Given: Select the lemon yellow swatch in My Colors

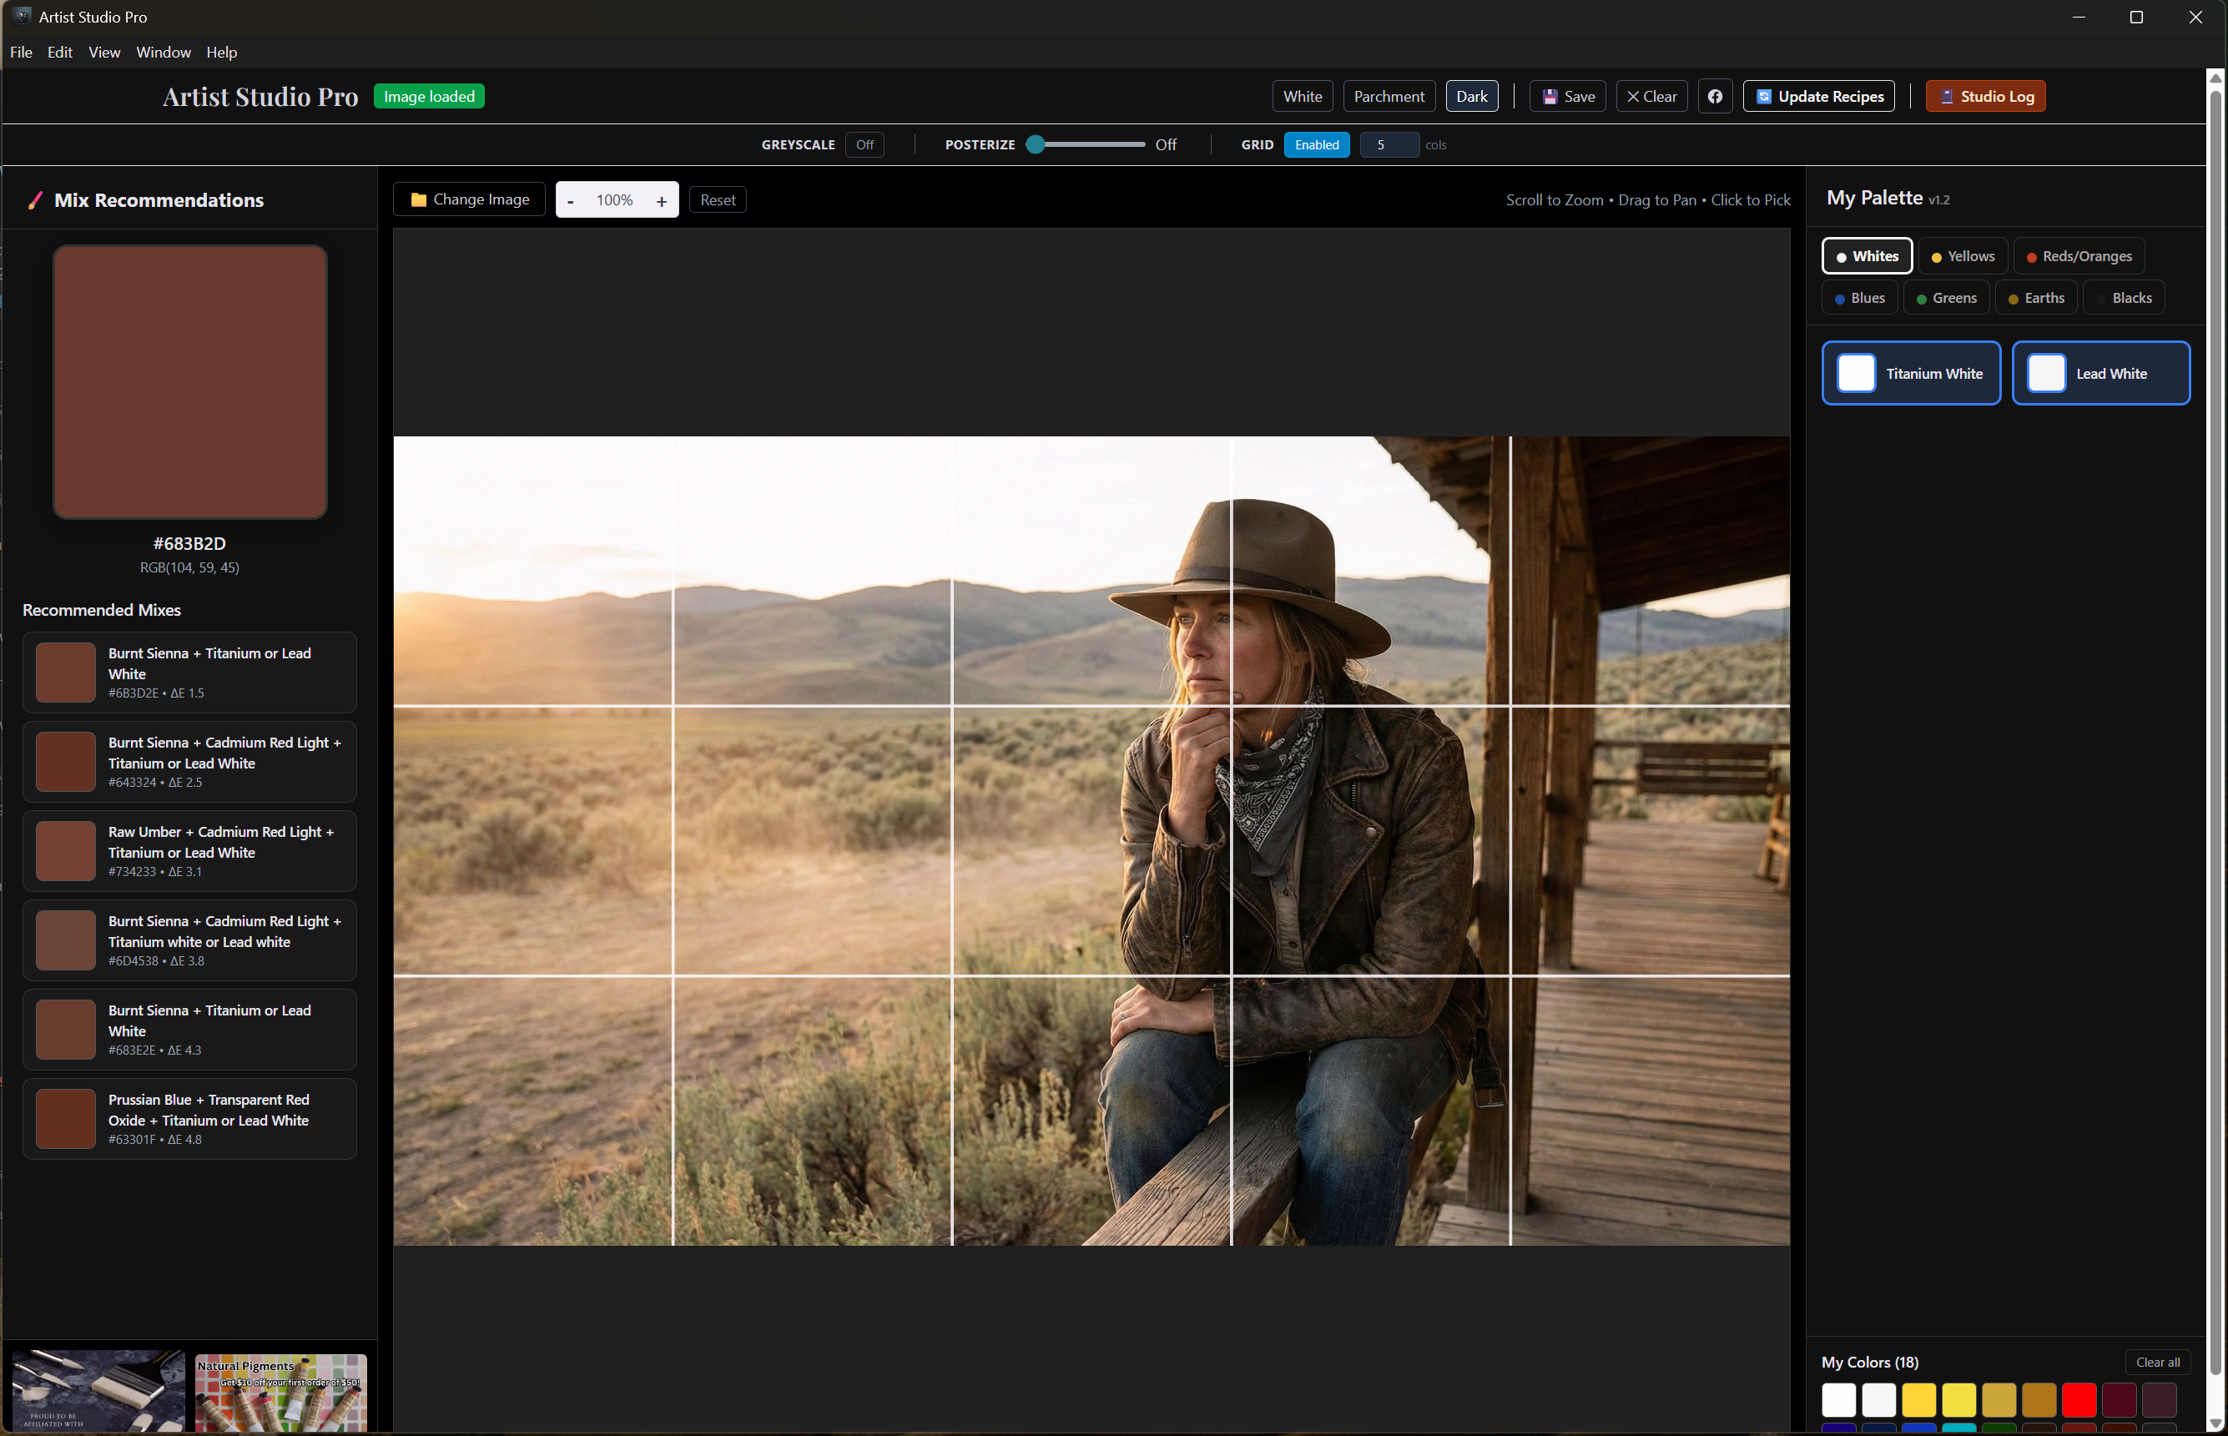Looking at the screenshot, I should pyautogui.click(x=1958, y=1398).
